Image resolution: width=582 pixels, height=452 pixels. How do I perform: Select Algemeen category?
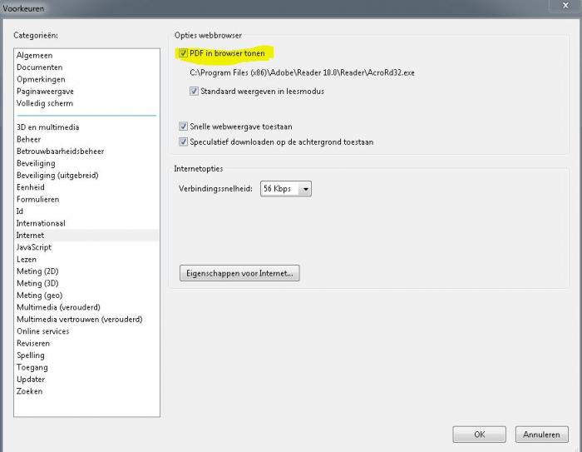click(x=35, y=56)
